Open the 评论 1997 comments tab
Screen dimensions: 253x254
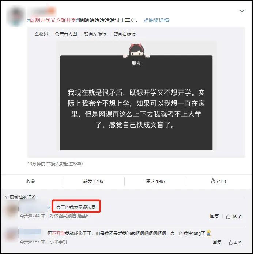pos(156,181)
